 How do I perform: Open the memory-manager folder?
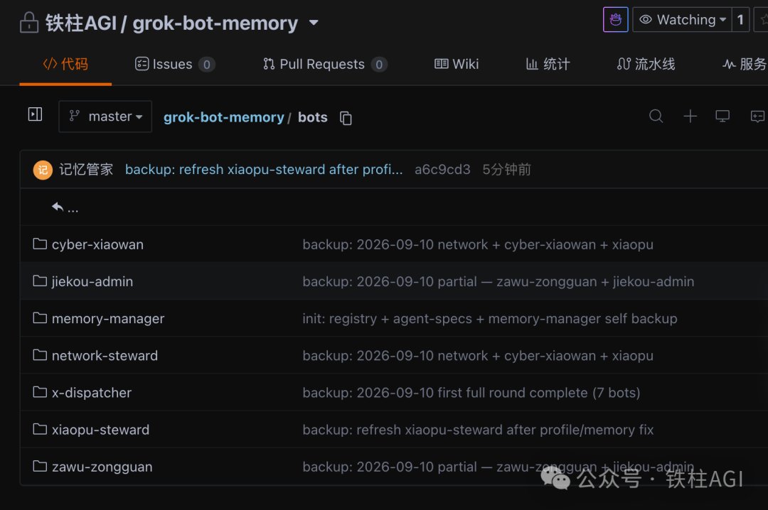pyautogui.click(x=108, y=319)
